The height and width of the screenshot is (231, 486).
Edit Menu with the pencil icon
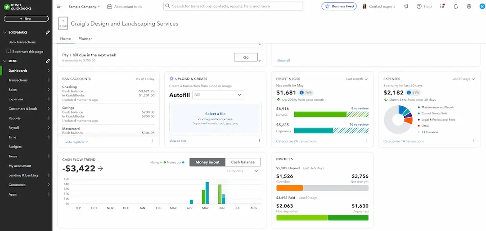[48, 61]
